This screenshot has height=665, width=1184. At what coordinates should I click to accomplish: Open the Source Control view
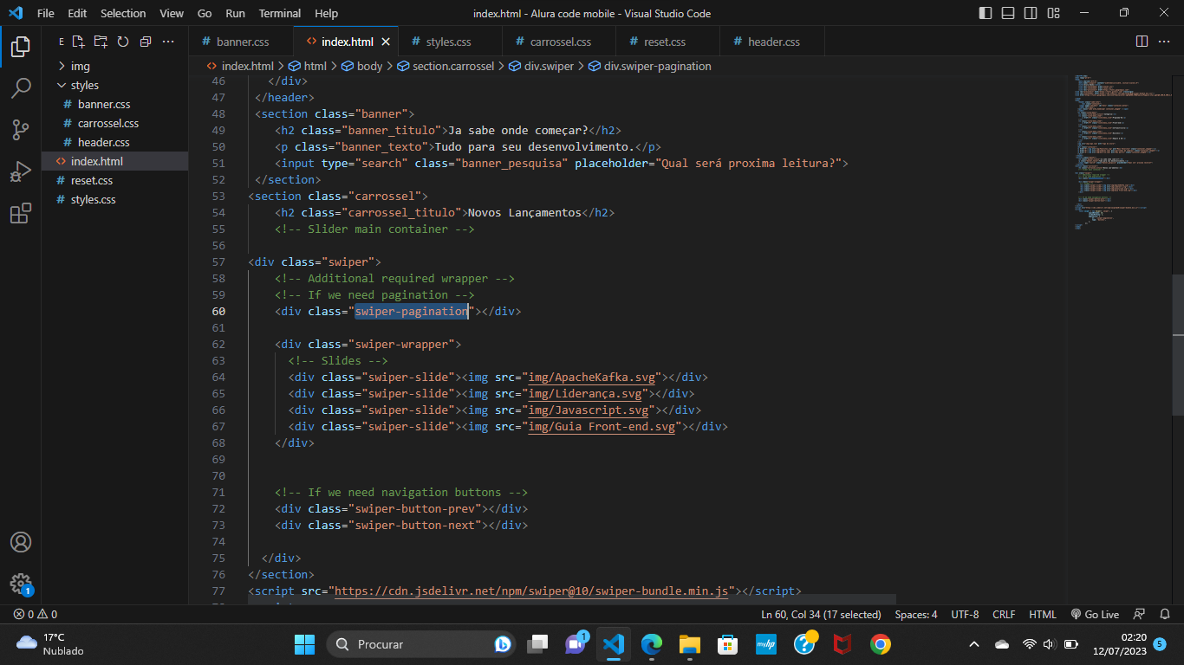pyautogui.click(x=21, y=130)
